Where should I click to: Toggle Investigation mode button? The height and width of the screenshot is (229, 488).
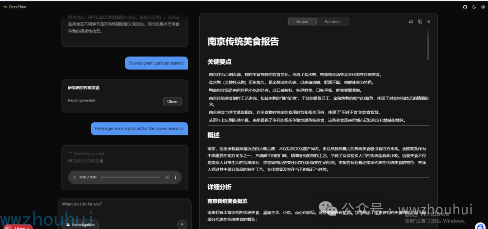pyautogui.click(x=80, y=224)
